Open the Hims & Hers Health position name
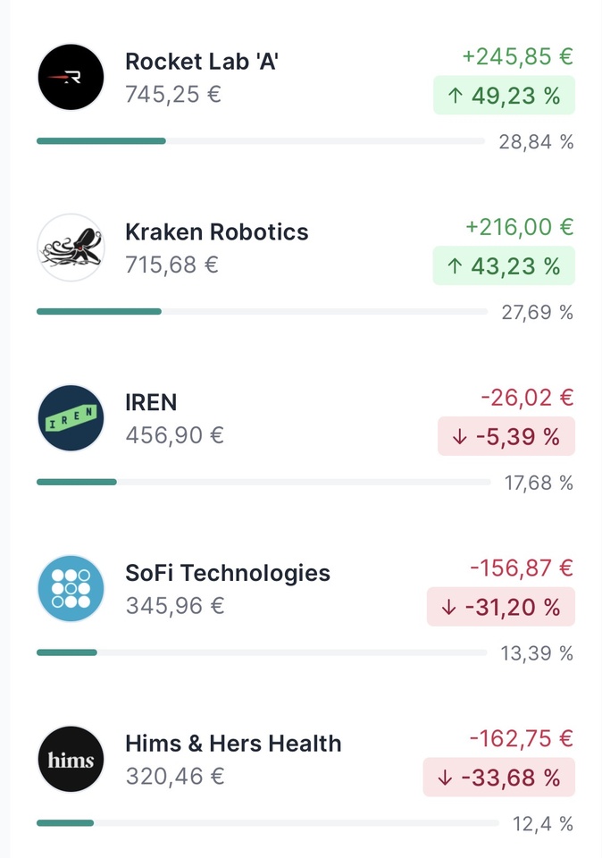The height and width of the screenshot is (858, 602). [233, 743]
